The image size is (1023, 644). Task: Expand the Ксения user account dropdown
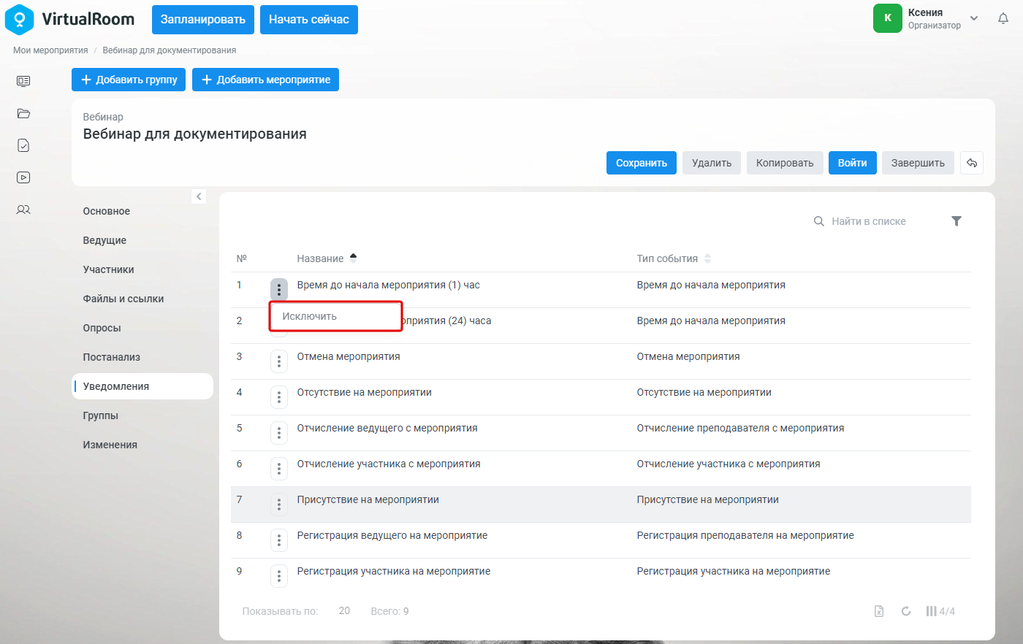click(x=974, y=18)
